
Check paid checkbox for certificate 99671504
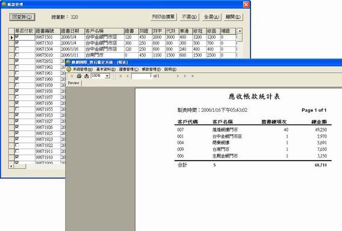coord(17,49)
